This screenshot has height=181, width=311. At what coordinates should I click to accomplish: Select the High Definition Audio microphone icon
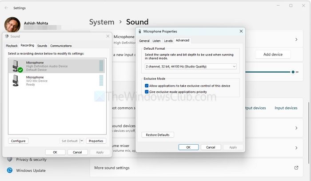[17, 66]
